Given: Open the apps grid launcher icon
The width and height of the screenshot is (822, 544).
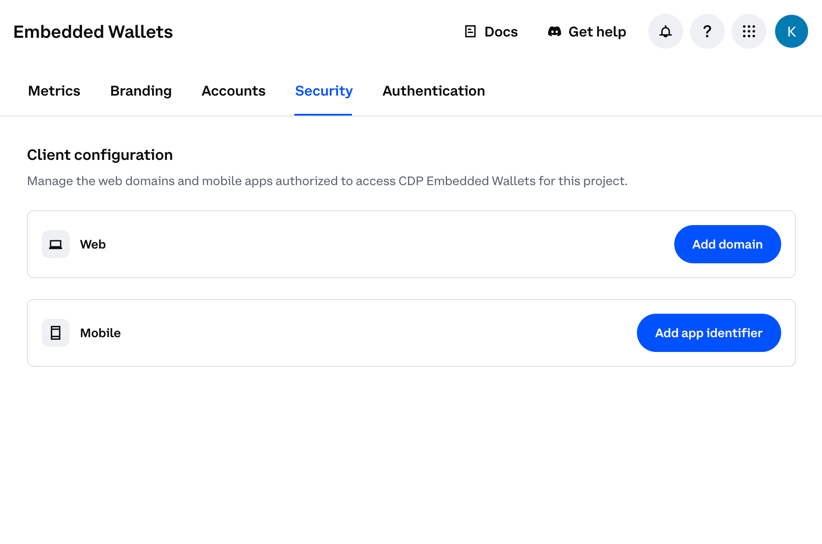Looking at the screenshot, I should [749, 31].
